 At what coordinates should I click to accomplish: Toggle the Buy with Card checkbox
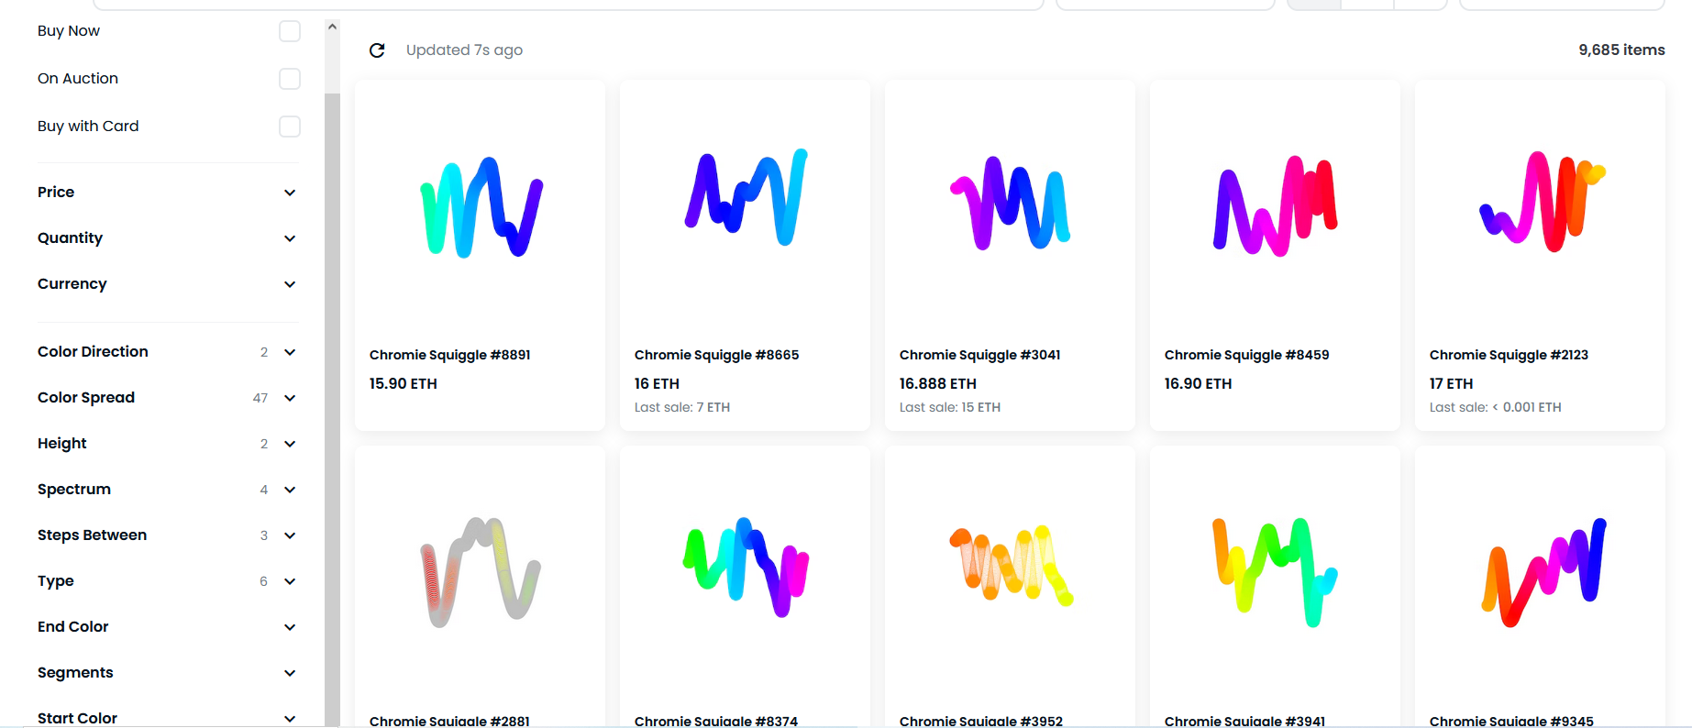290,127
